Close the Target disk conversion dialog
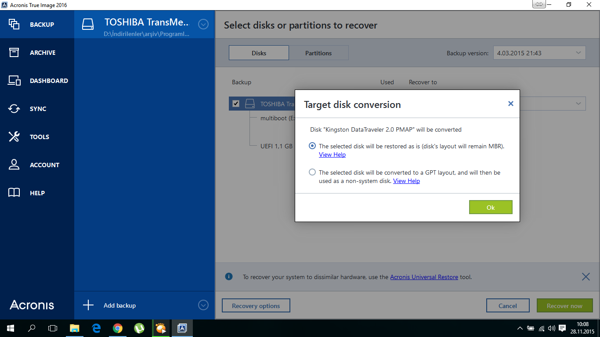 click(510, 104)
